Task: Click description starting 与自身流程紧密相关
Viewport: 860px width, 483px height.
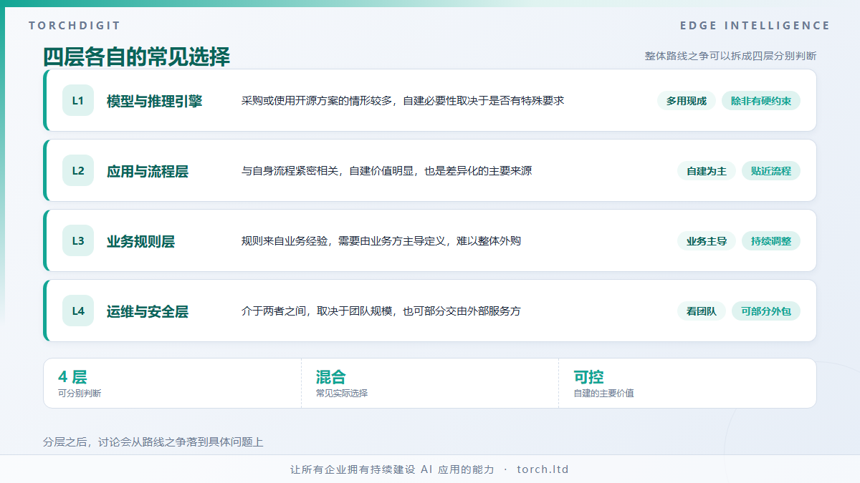Action: [x=387, y=171]
